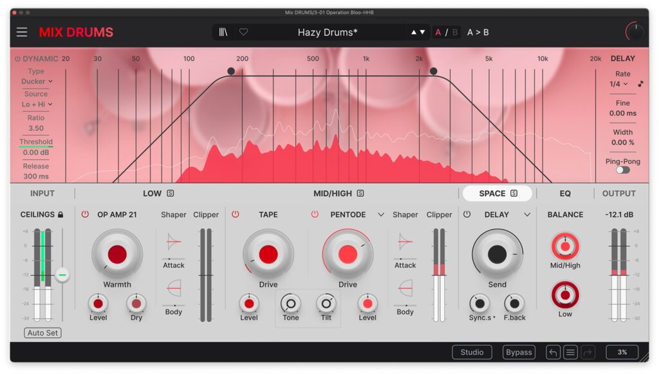659x374 pixels.
Task: Click the OP AMP Level knob
Action: point(98,303)
